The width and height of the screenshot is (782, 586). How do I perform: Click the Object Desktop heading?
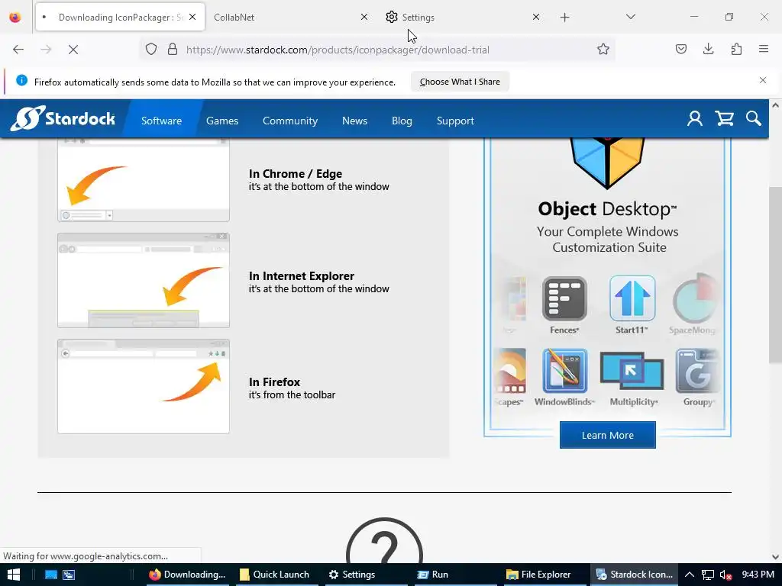(607, 209)
